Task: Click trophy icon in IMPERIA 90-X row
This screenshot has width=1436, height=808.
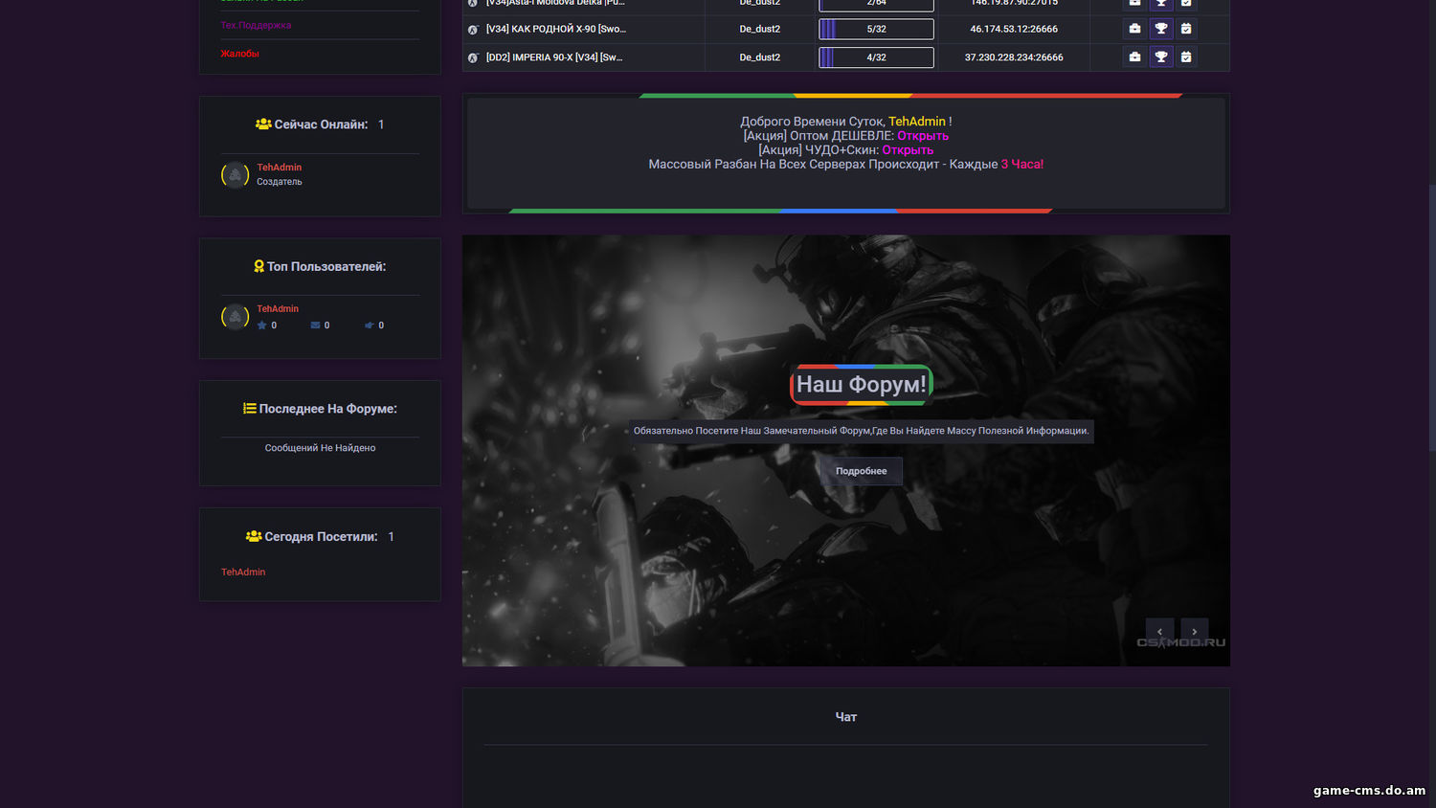Action: click(x=1160, y=57)
